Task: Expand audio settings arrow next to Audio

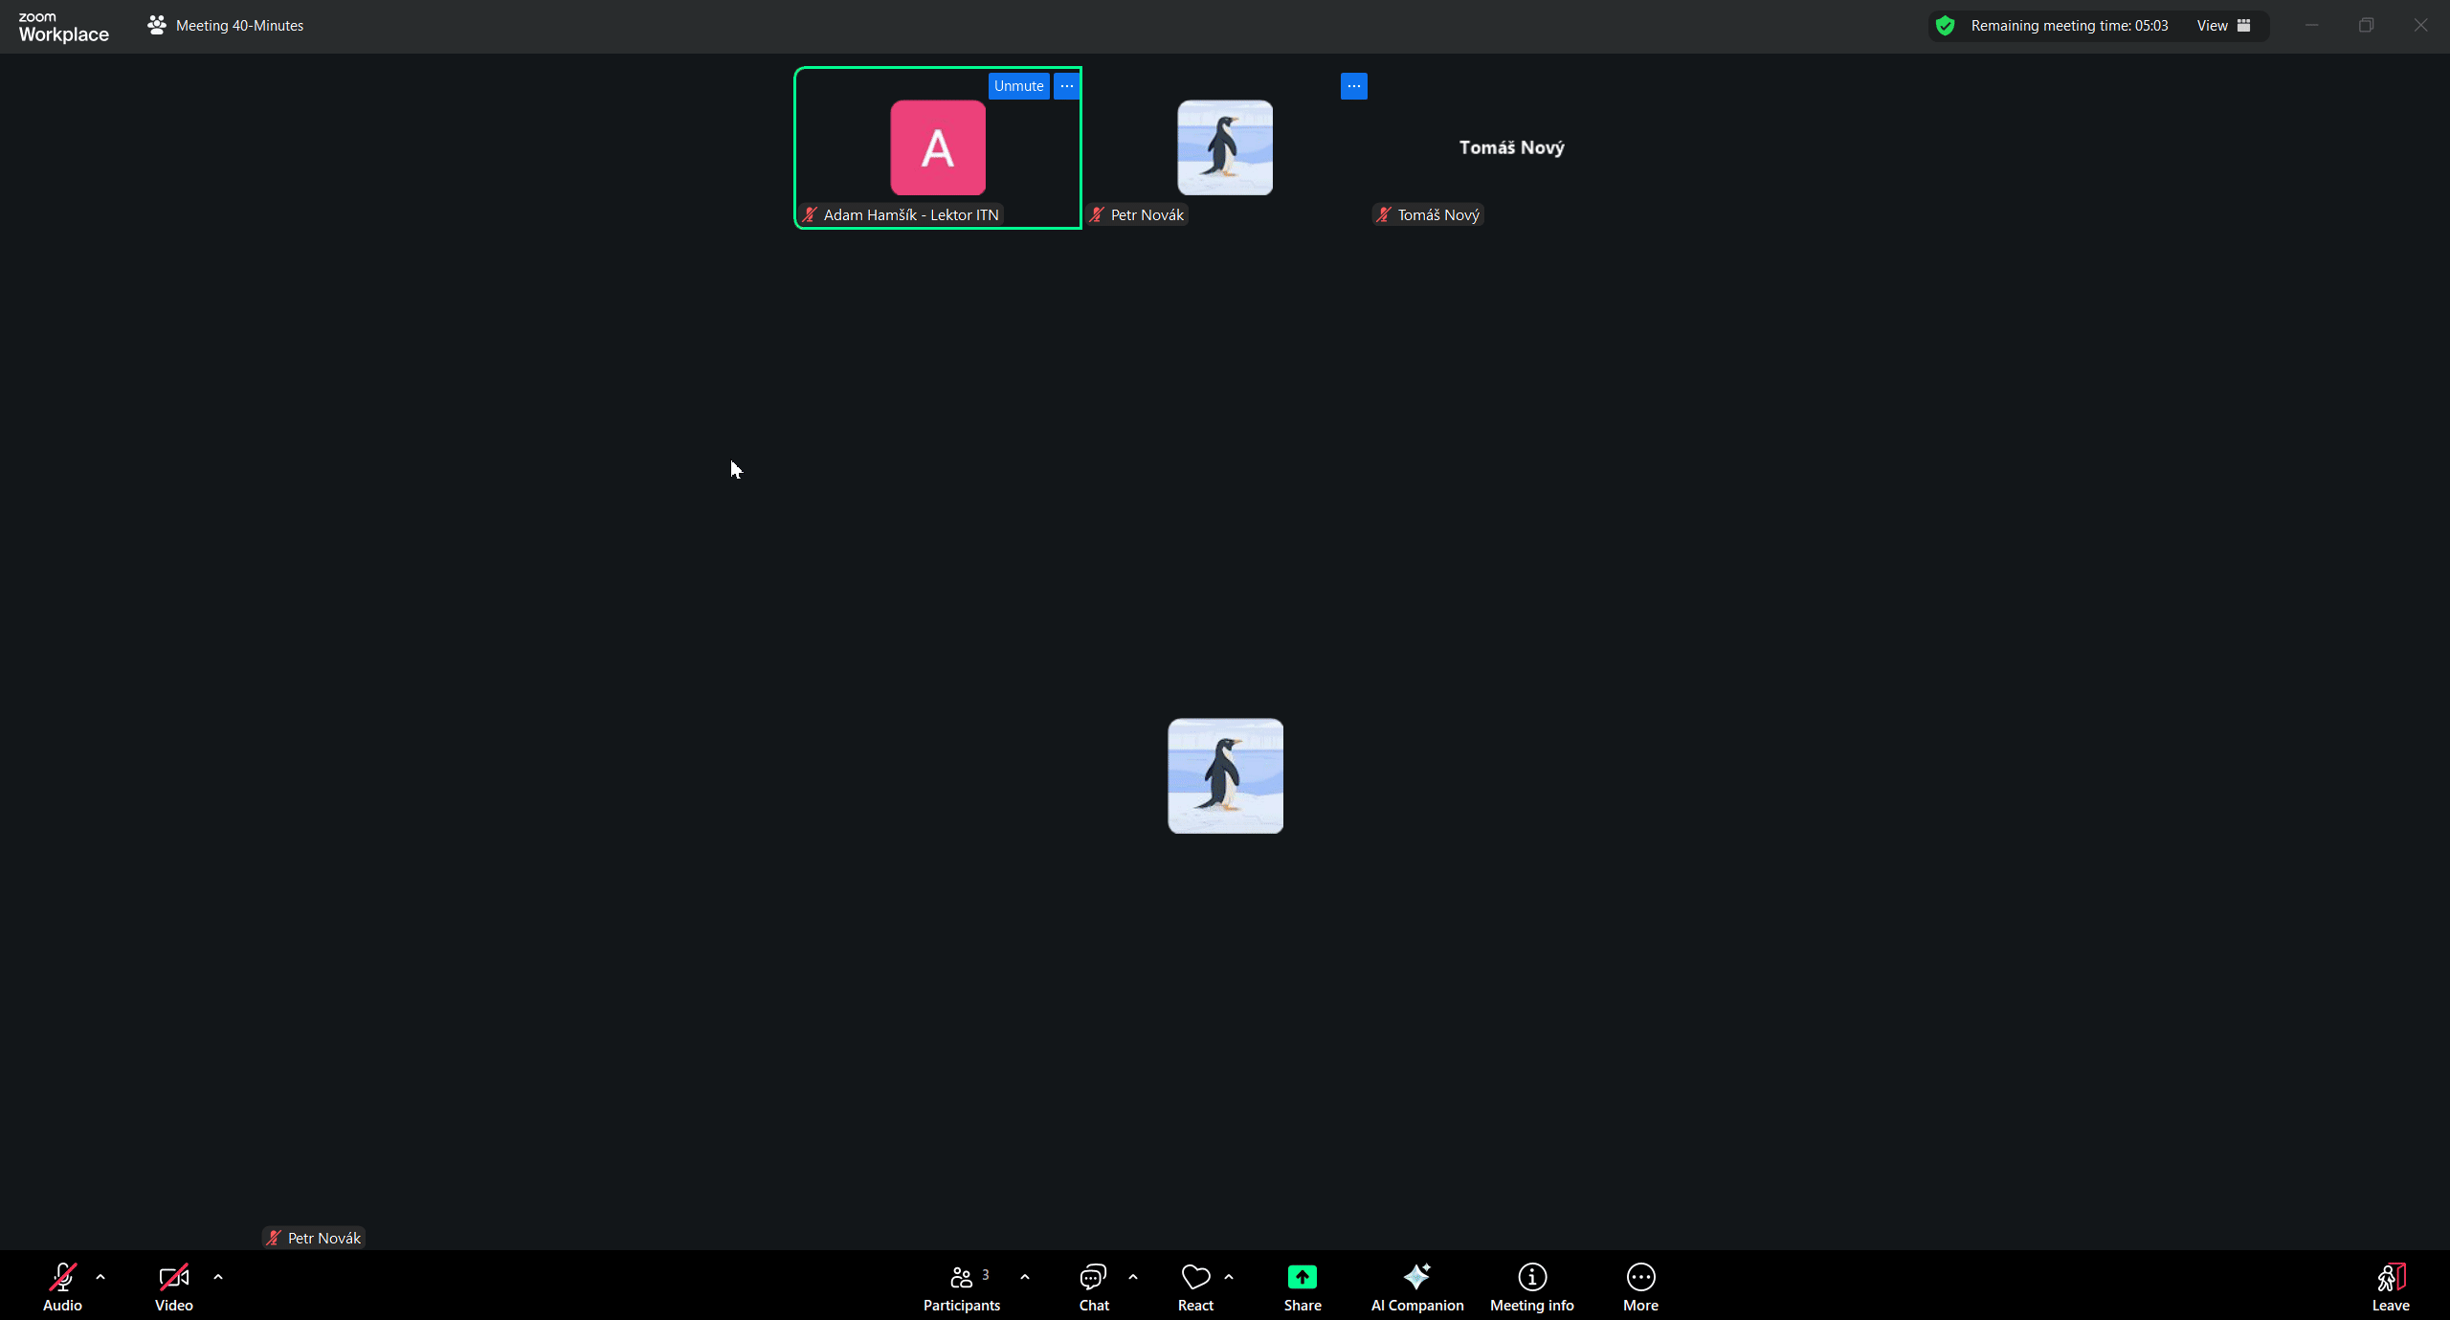Action: click(100, 1277)
